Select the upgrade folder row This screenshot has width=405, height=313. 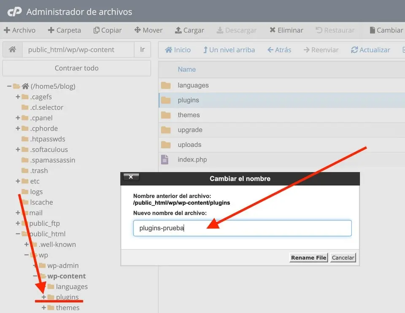click(x=281, y=130)
